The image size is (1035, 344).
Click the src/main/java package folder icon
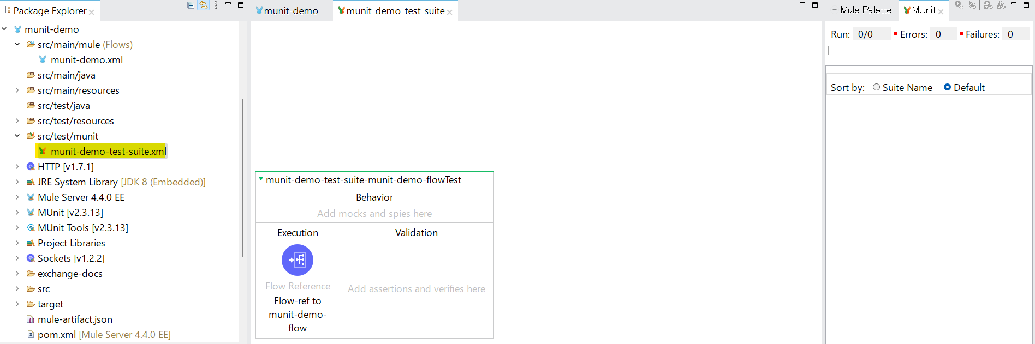pyautogui.click(x=31, y=75)
